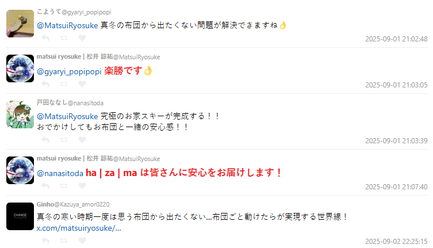This screenshot has height=248, width=433.
Task: Retweet こようて's tweet
Action: tap(64, 38)
